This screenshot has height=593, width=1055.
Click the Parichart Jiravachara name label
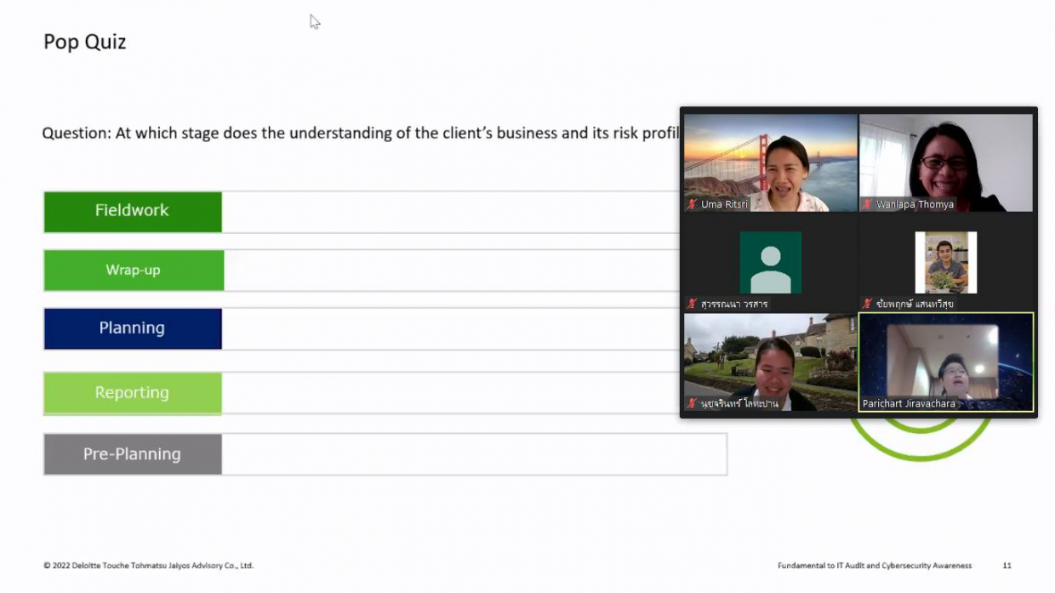click(909, 403)
